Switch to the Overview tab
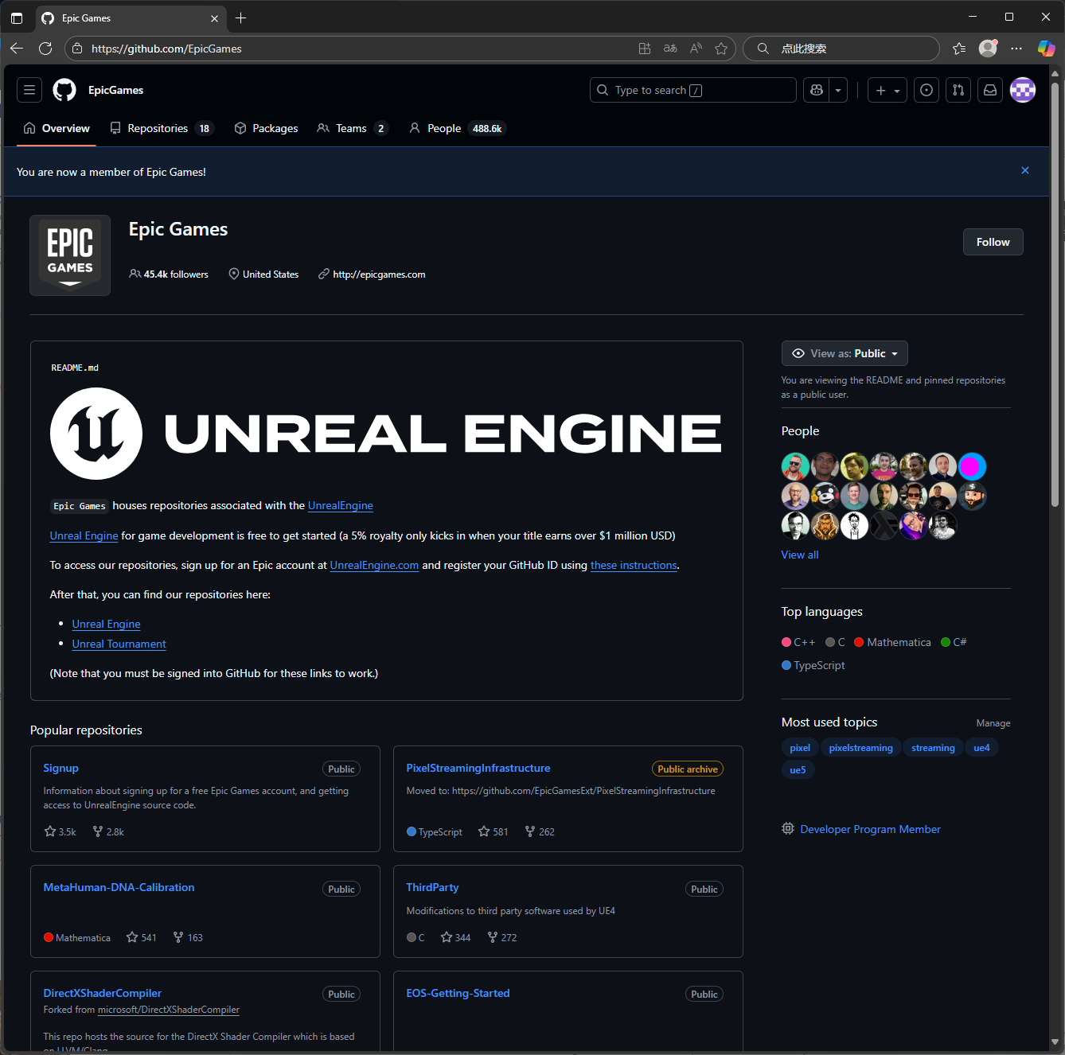Viewport: 1065px width, 1055px height. (57, 128)
